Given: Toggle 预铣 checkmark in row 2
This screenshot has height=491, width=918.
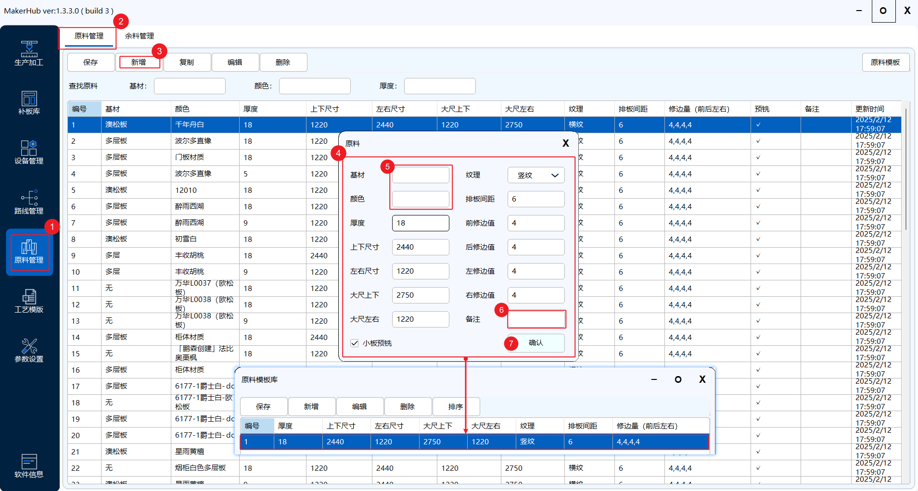Looking at the screenshot, I should pyautogui.click(x=758, y=141).
